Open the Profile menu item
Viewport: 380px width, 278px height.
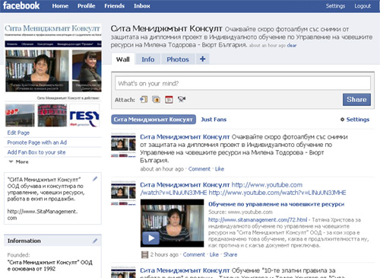(x=87, y=6)
